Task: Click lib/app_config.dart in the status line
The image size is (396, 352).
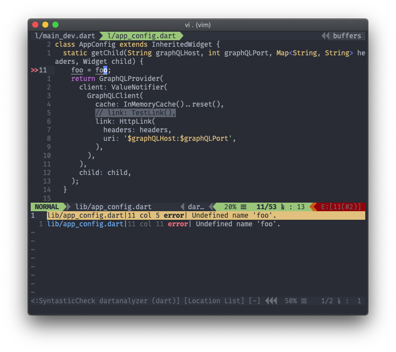Action: tap(113, 207)
